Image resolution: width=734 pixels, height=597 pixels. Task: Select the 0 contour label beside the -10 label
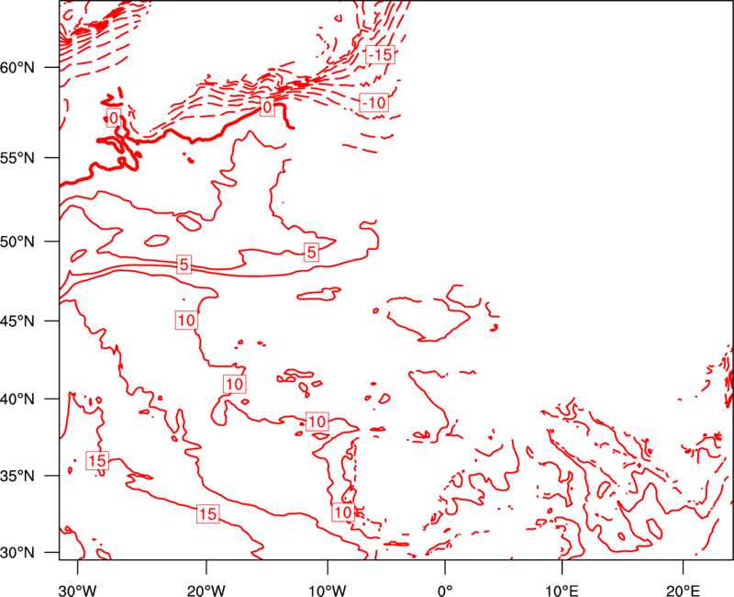tap(267, 107)
